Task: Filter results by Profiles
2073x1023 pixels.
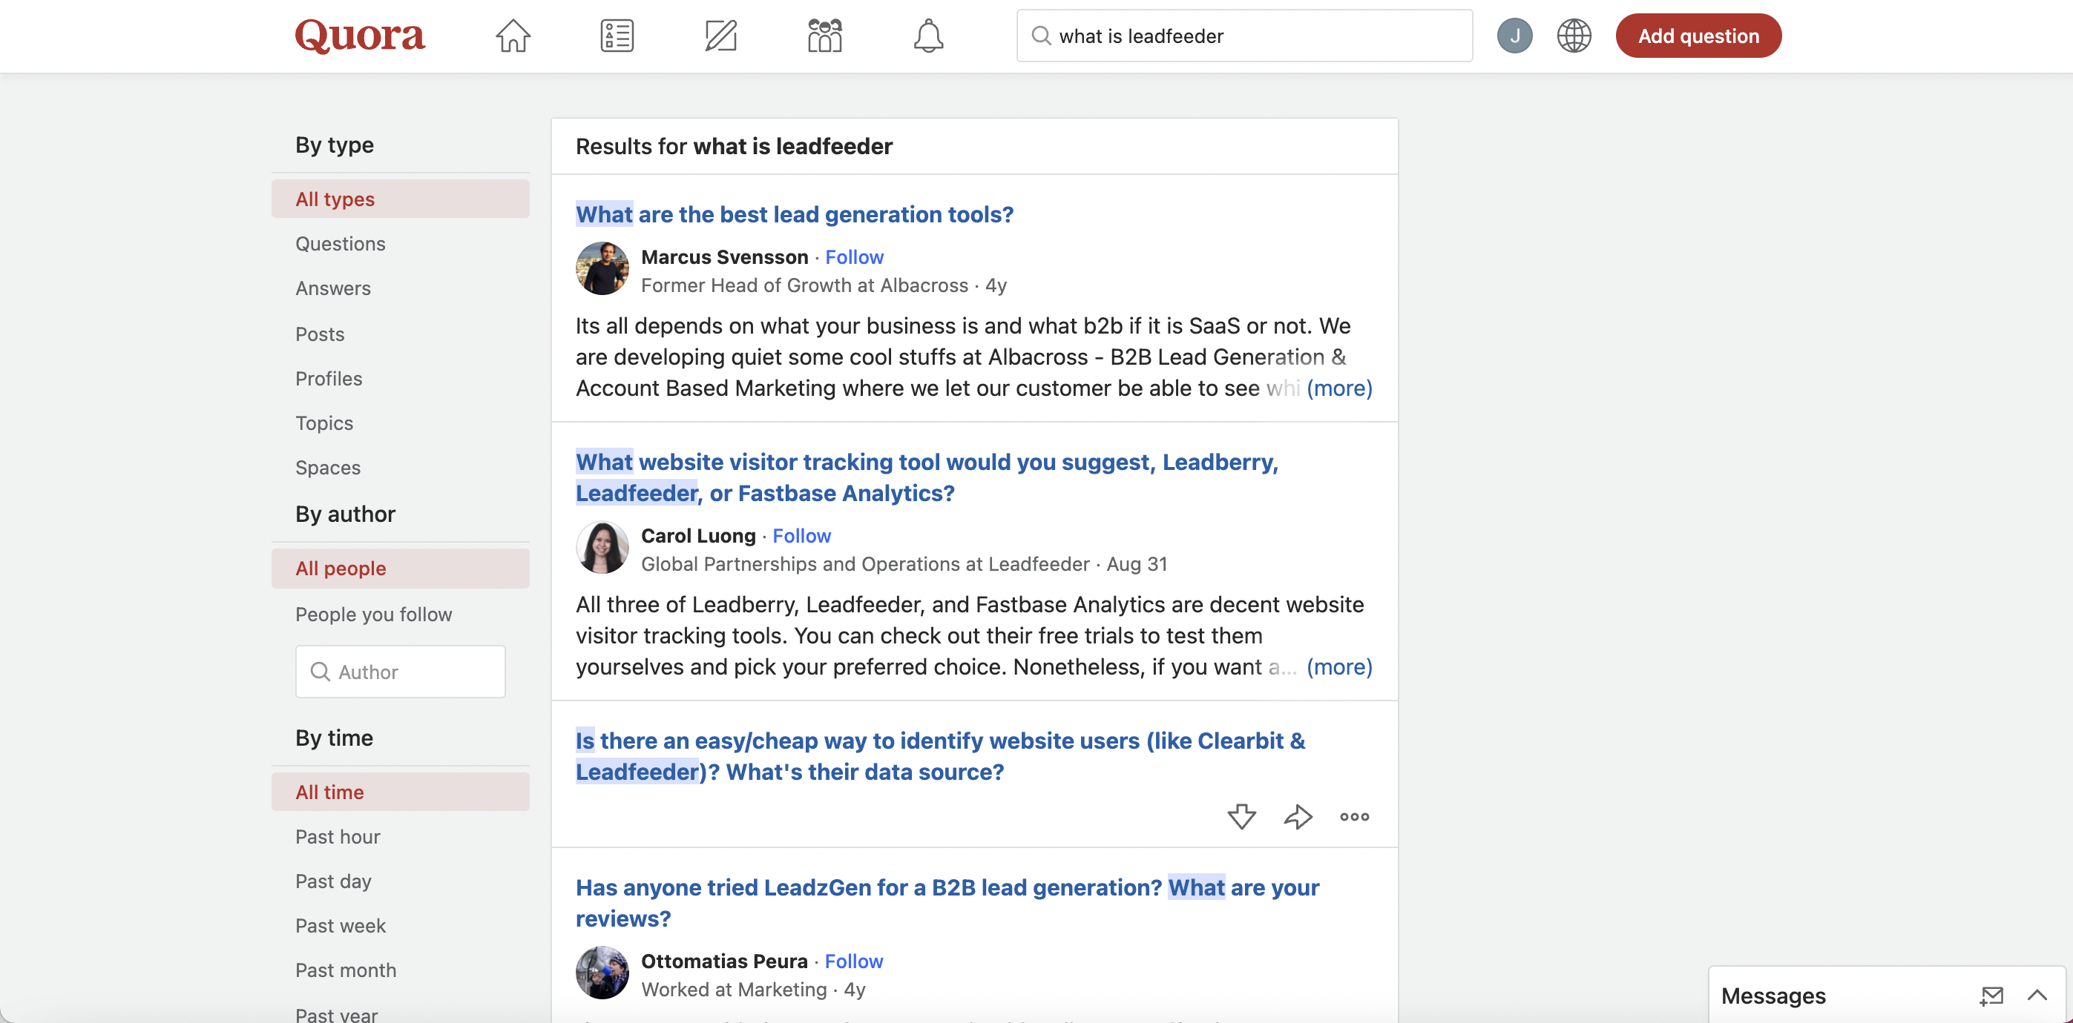Action: pyautogui.click(x=329, y=378)
